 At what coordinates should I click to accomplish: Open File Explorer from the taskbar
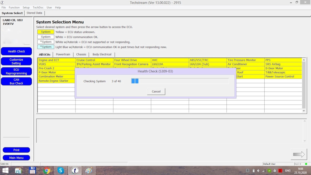[x=18, y=170]
